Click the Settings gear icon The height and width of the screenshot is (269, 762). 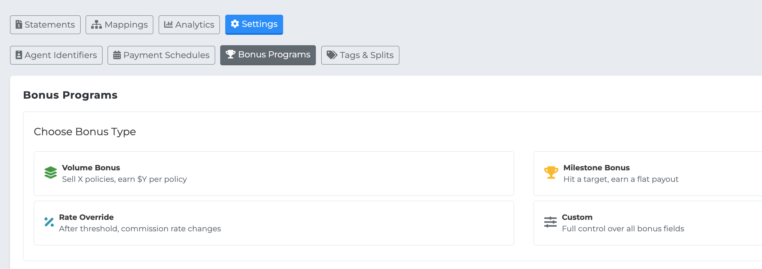tap(235, 24)
